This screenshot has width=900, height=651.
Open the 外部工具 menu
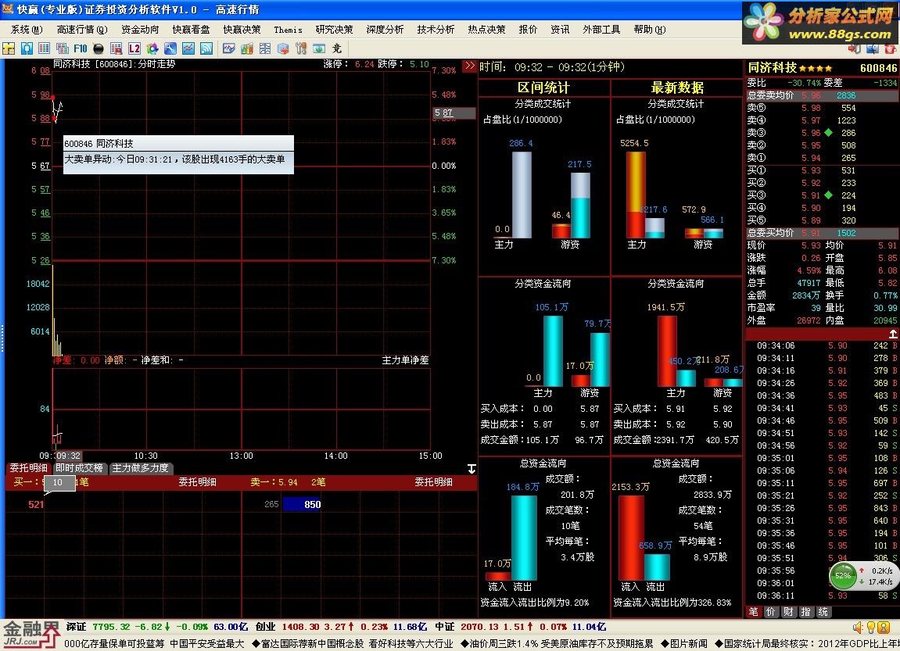(x=601, y=29)
